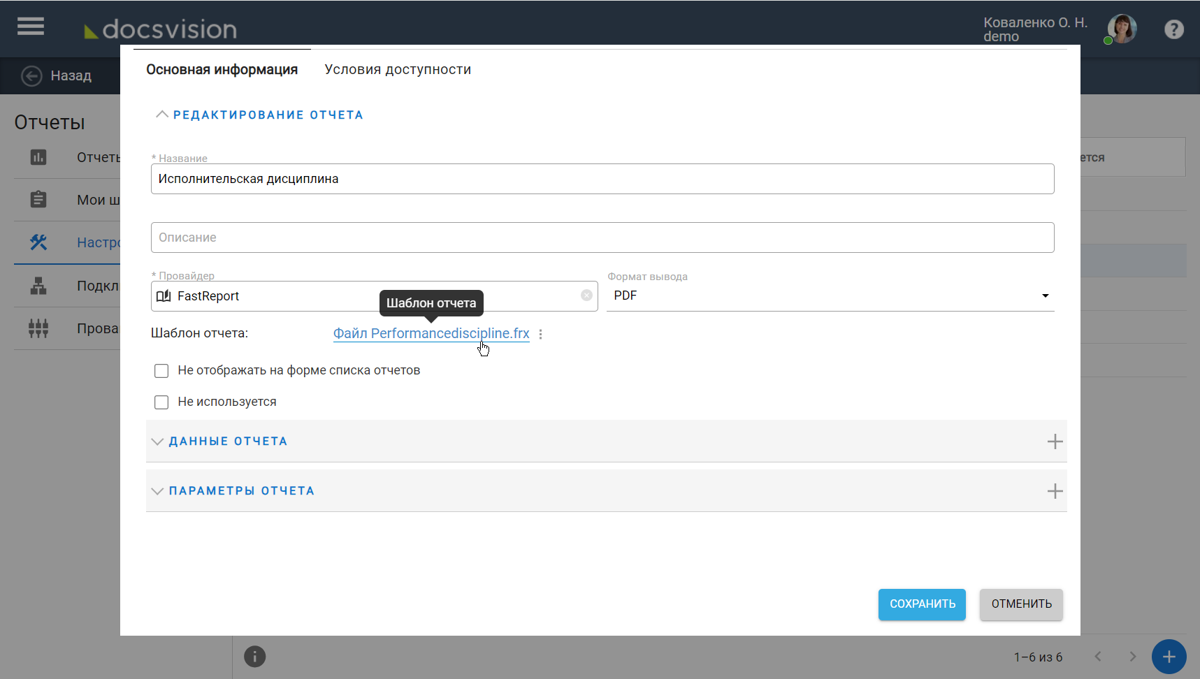Image resolution: width=1200 pixels, height=679 pixels.
Task: Click into the Описание input field
Action: pyautogui.click(x=602, y=238)
